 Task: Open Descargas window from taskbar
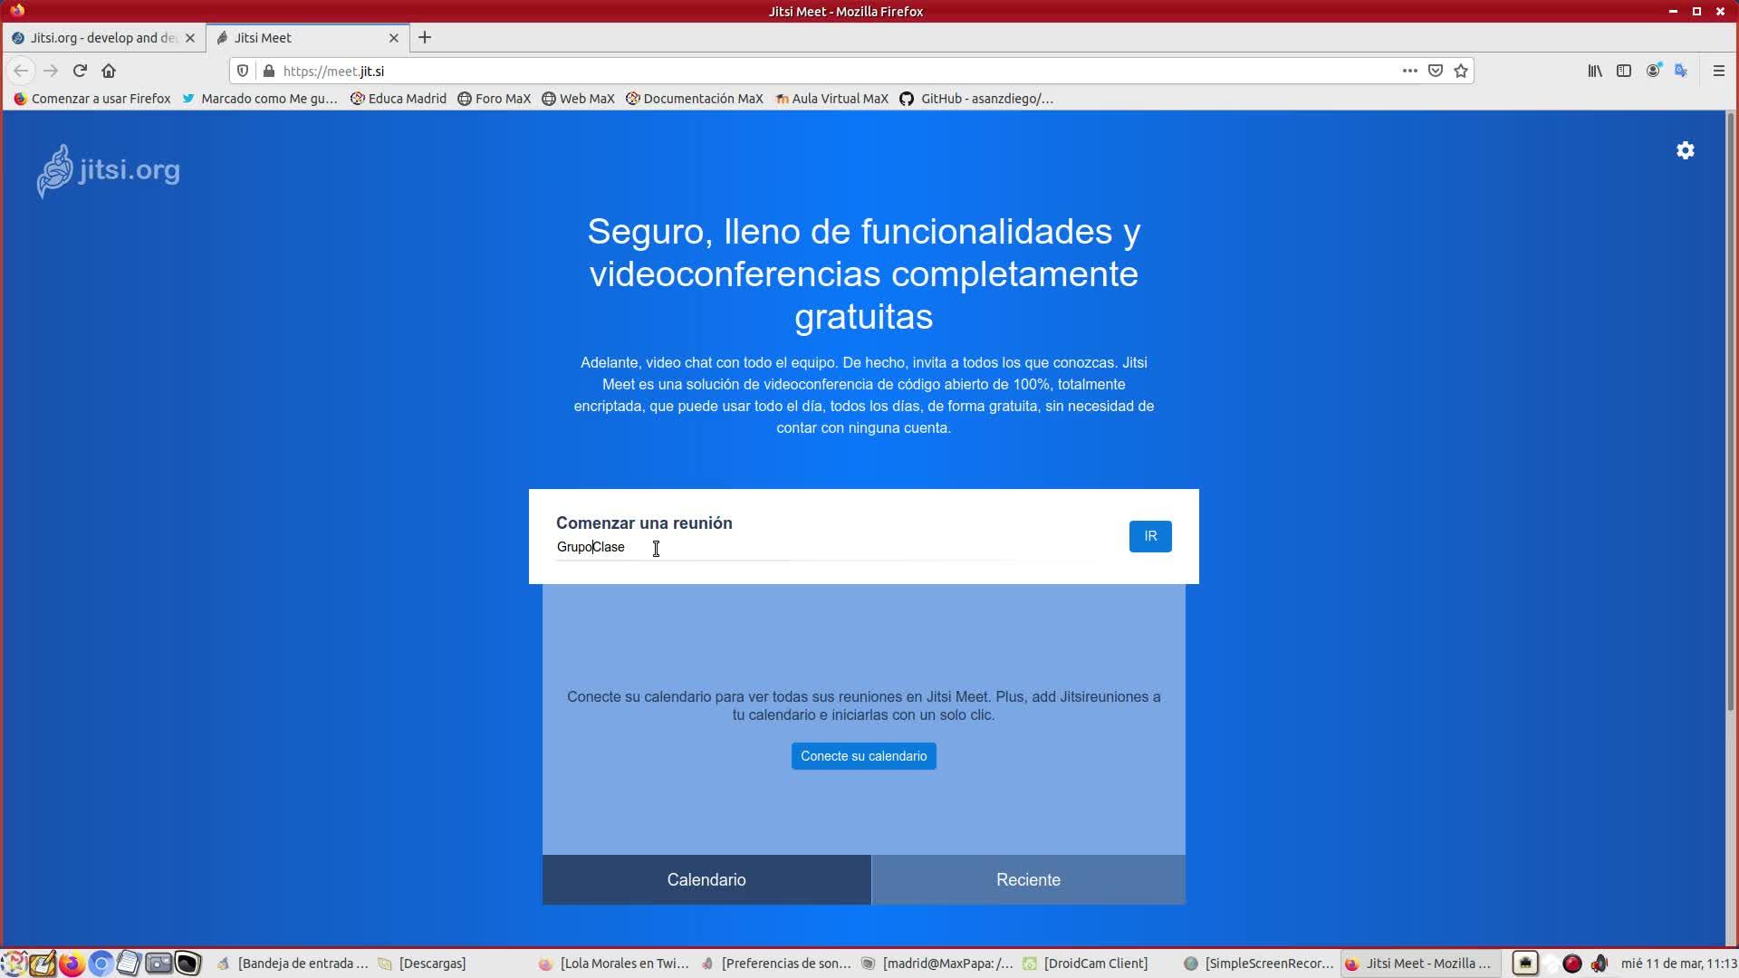[424, 964]
